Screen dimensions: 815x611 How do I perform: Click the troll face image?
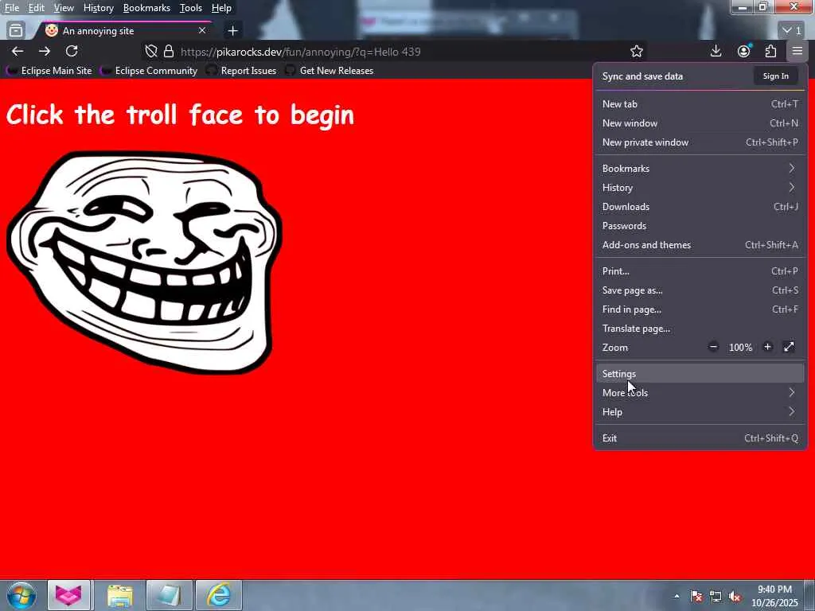(145, 263)
